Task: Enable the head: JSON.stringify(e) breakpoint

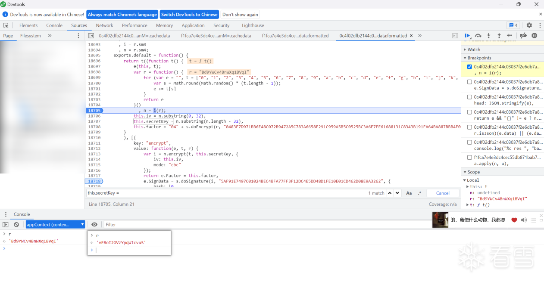Action: (469, 97)
